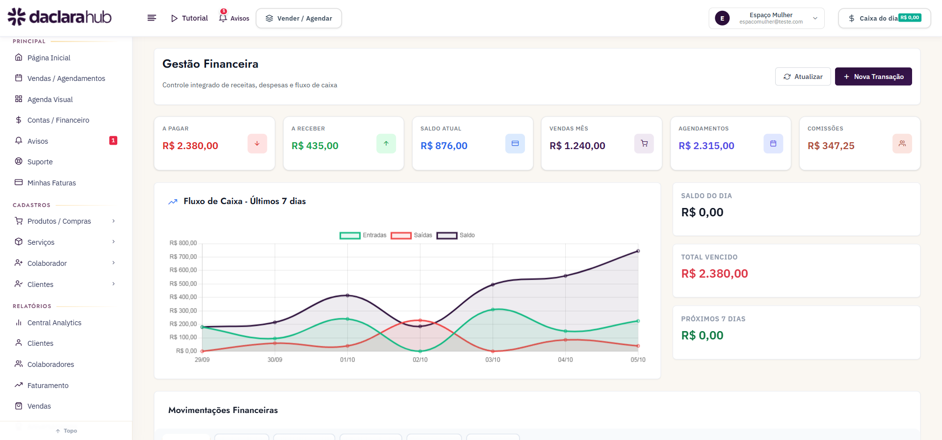Viewport: 942px width, 440px height.
Task: Click the lifebuoy icon beside Suporte
Action: (19, 161)
